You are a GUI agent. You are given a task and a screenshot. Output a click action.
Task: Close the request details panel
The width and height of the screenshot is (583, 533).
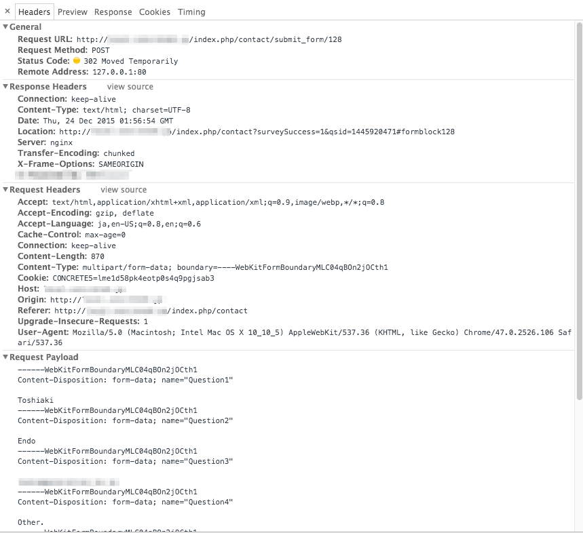7,12
